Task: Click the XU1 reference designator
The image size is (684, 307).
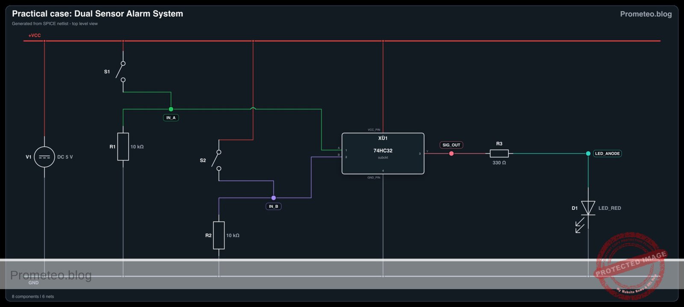Action: pos(383,138)
